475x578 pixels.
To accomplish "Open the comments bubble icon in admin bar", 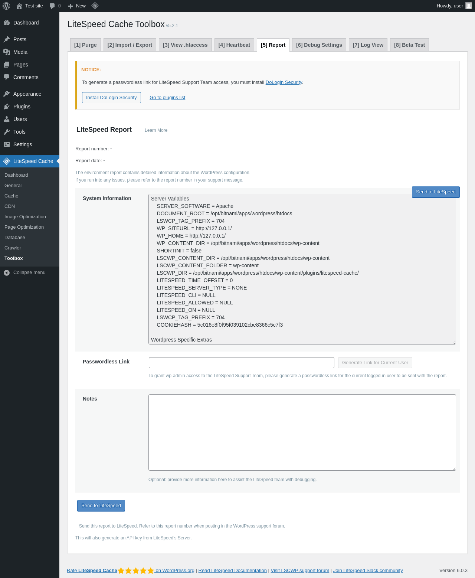I will [x=52, y=6].
